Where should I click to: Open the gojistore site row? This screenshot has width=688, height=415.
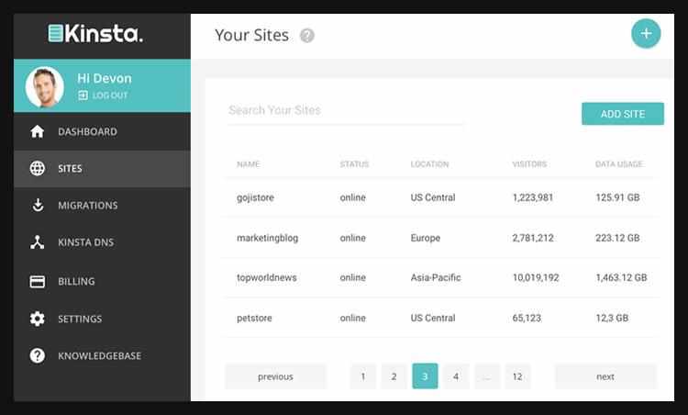click(254, 197)
